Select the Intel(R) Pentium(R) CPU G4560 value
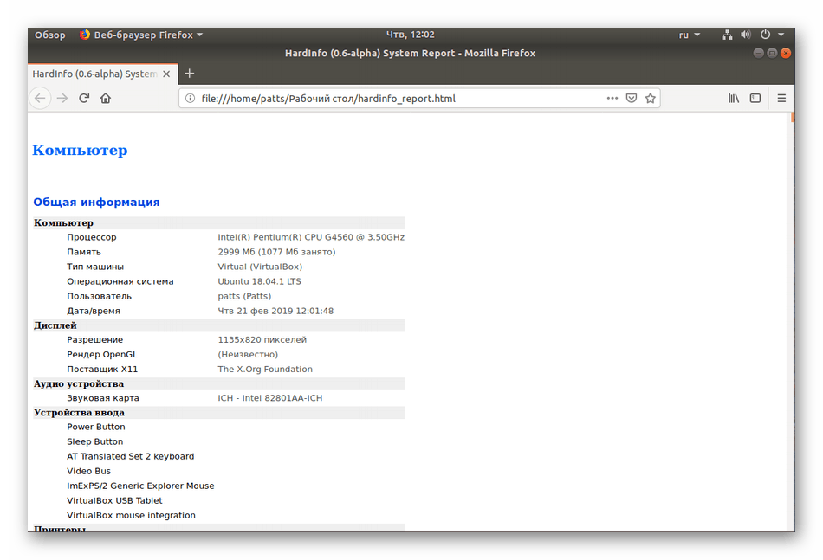The width and height of the screenshot is (823, 560). [x=311, y=237]
